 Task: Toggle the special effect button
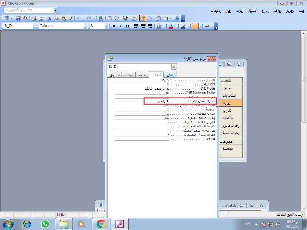coord(195,26)
